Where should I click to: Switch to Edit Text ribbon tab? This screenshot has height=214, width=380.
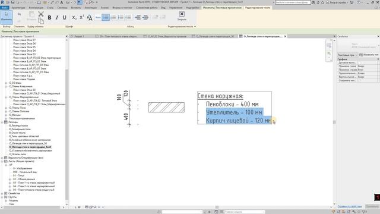258,8
